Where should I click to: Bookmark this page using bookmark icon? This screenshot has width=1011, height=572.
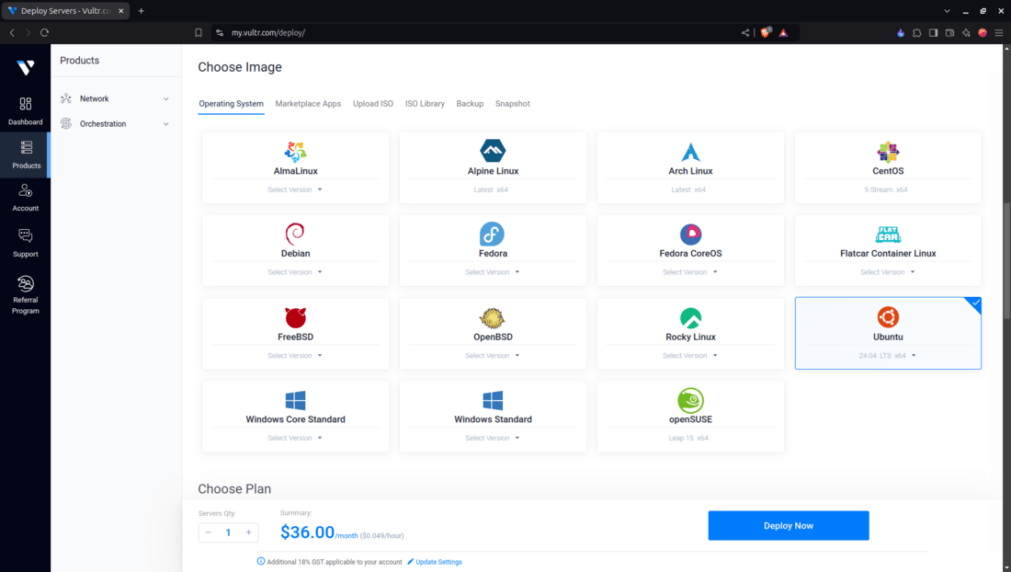pos(199,32)
